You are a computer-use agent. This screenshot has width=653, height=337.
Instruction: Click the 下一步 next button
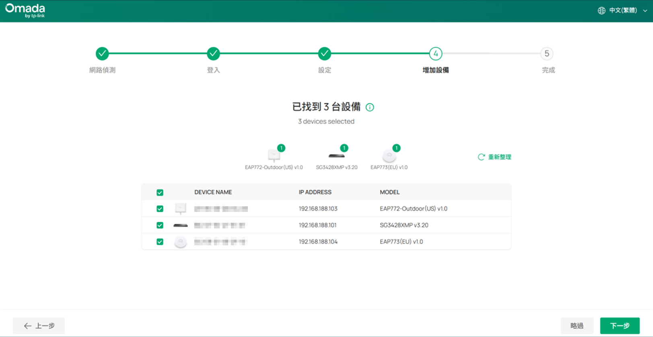tap(620, 326)
